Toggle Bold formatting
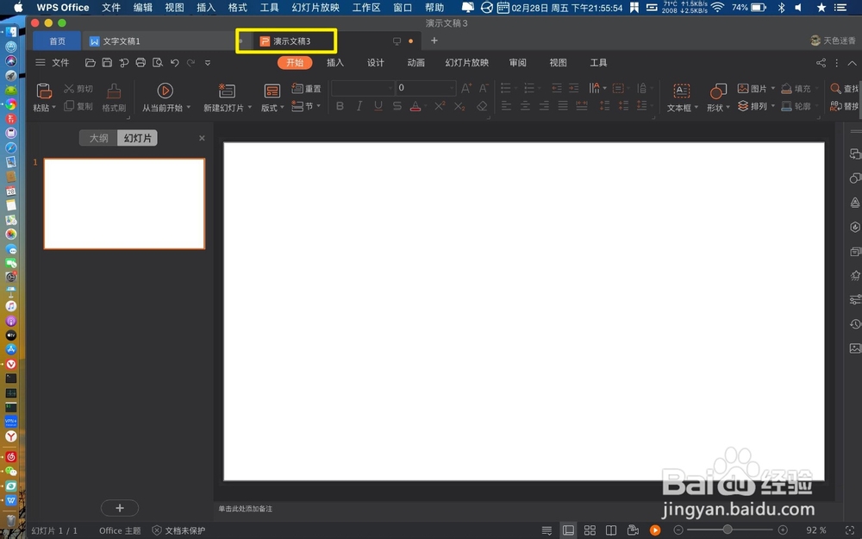Screen dimensions: 862x539 tap(340, 106)
